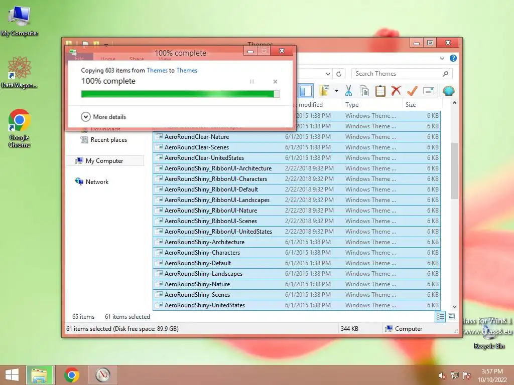Click the green copy progress bar

[x=180, y=94]
